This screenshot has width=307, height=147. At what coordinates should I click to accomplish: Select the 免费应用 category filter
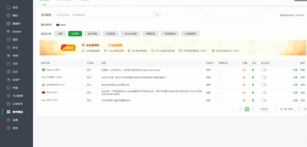[x=151, y=33]
